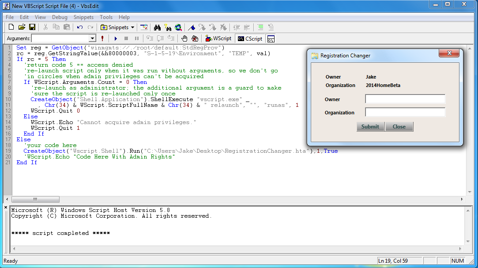The image size is (478, 268).
Task: Open Find with the binoculars icon
Action: [157, 27]
